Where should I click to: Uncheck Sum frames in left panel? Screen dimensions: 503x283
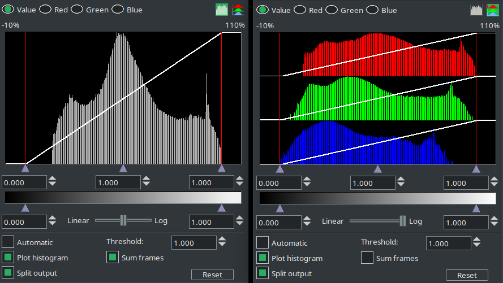pos(113,258)
